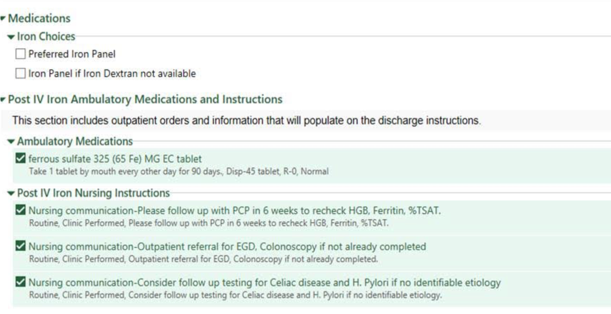Collapse the Iron Choices subsection
Image resolution: width=611 pixels, height=314 pixels.
[x=11, y=37]
